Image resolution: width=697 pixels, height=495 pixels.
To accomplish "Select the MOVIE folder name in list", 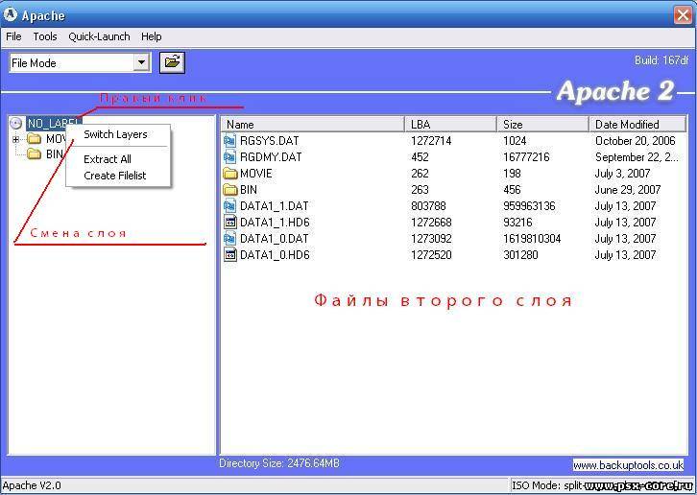I will [x=256, y=174].
